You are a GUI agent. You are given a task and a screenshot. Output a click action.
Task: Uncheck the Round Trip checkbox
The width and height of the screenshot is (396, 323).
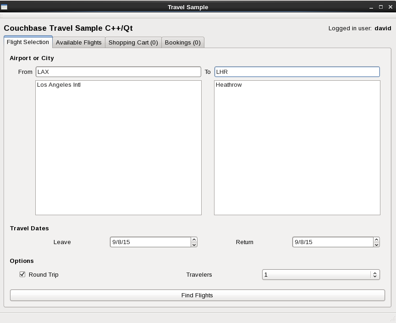(22, 274)
